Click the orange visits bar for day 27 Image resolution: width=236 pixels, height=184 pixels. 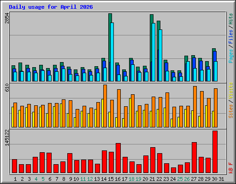(x=195, y=107)
